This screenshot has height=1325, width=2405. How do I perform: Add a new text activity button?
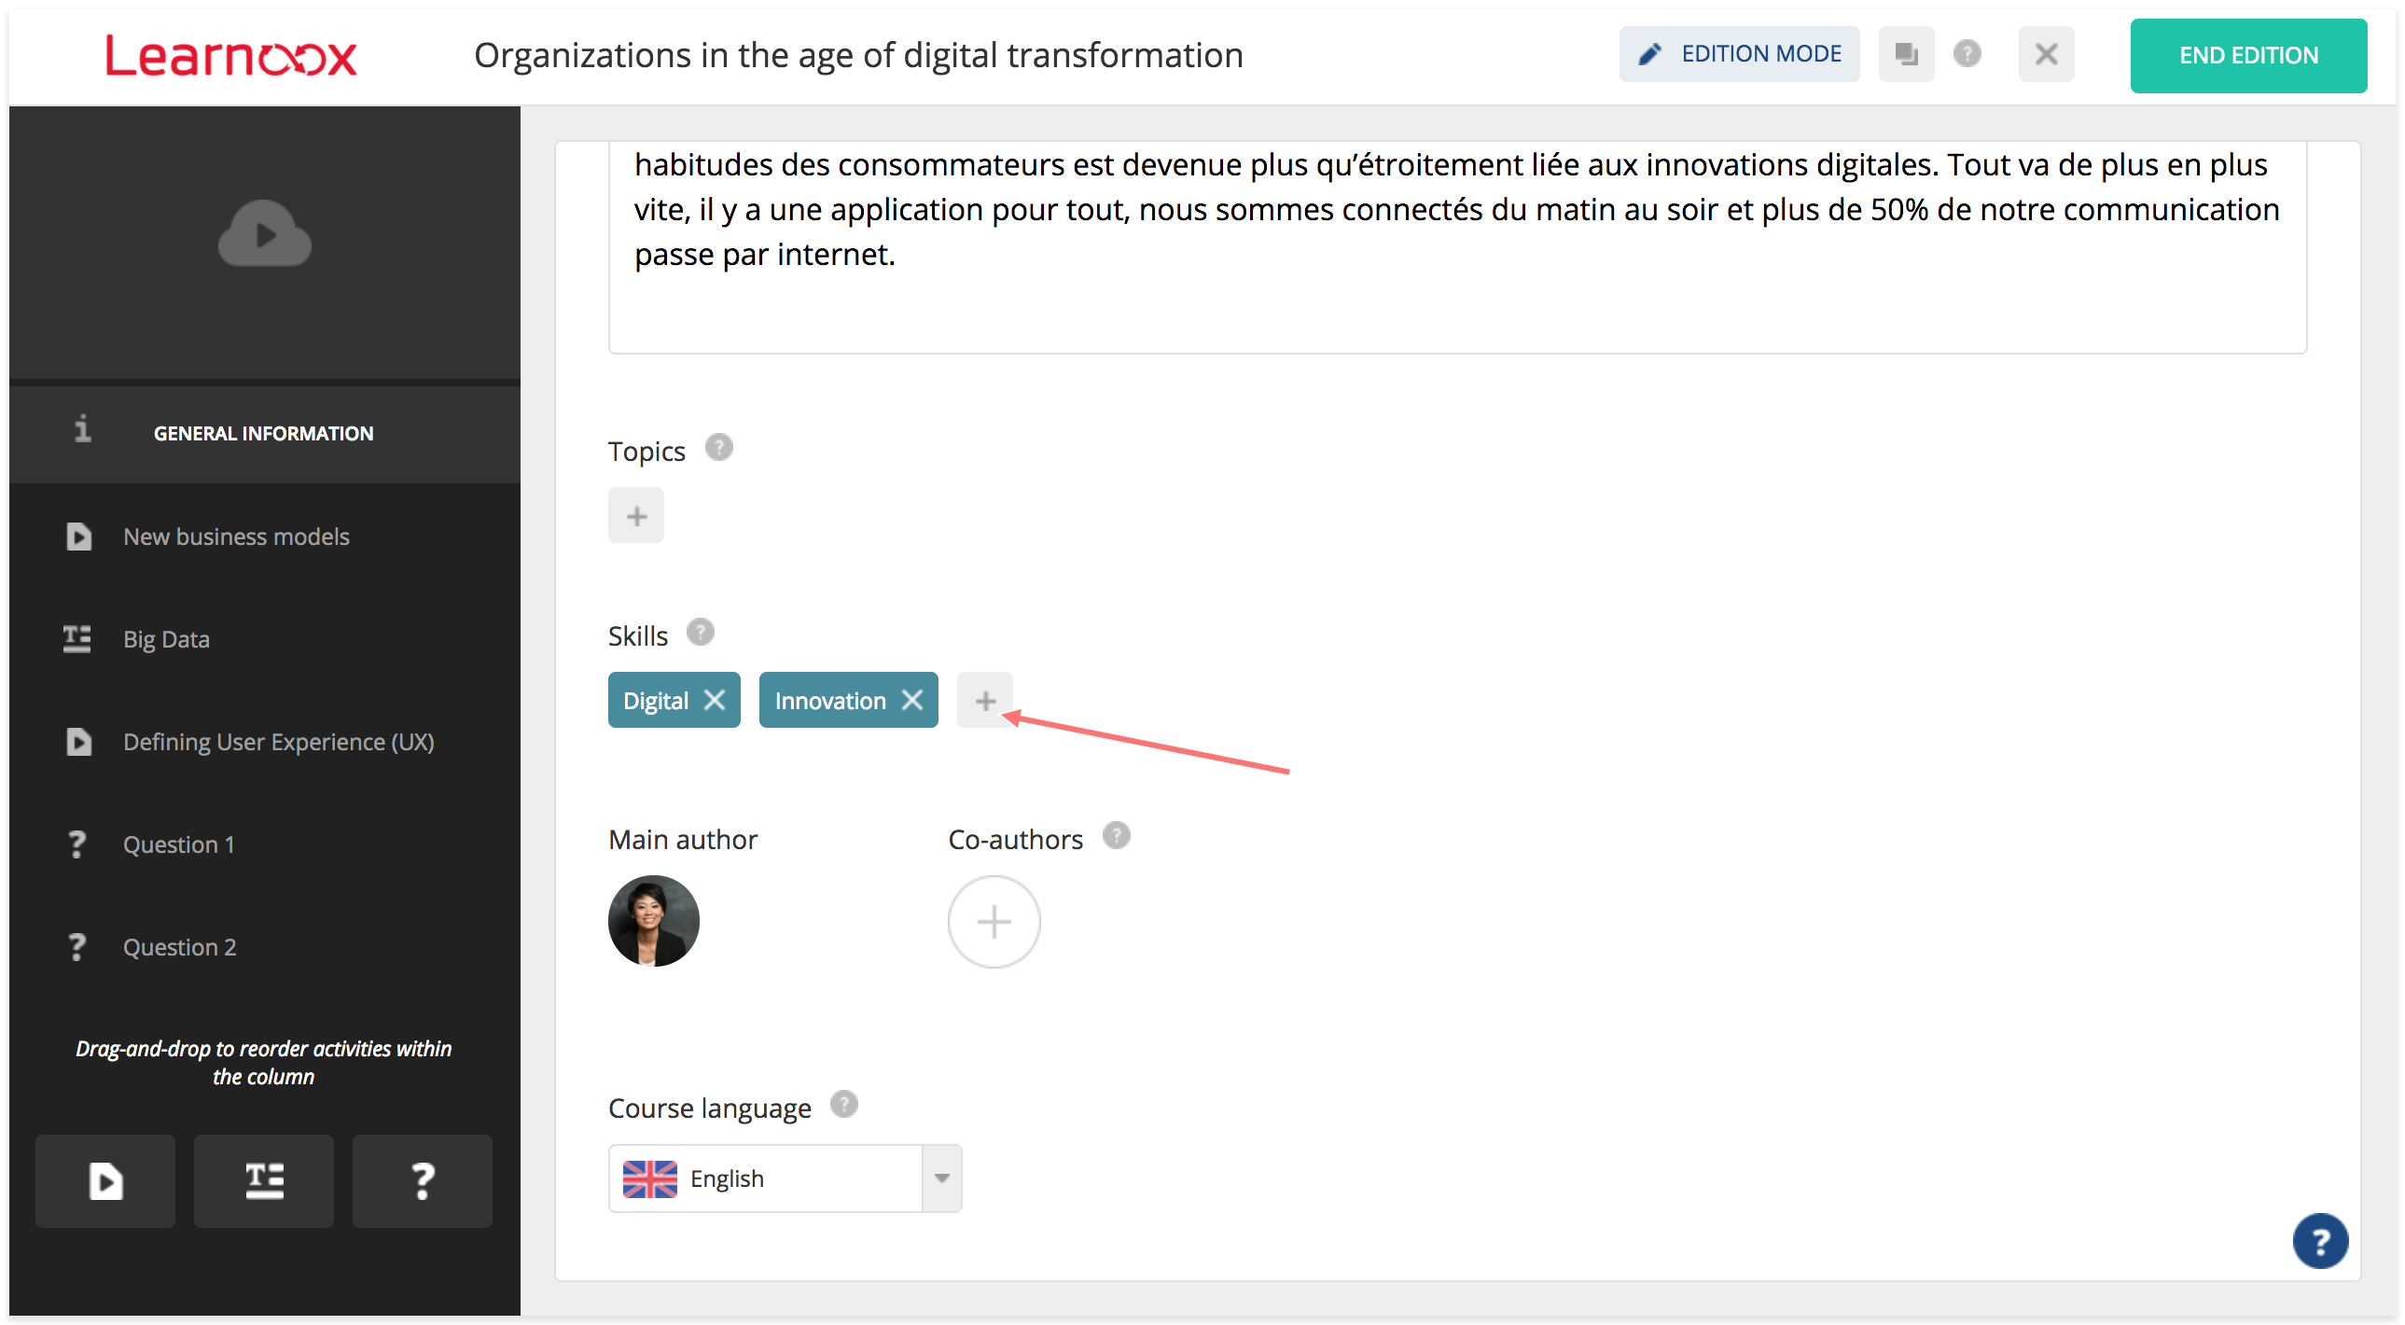(x=264, y=1181)
